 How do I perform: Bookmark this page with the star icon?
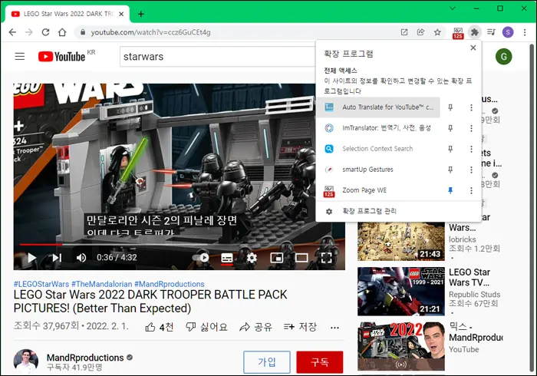click(x=437, y=32)
